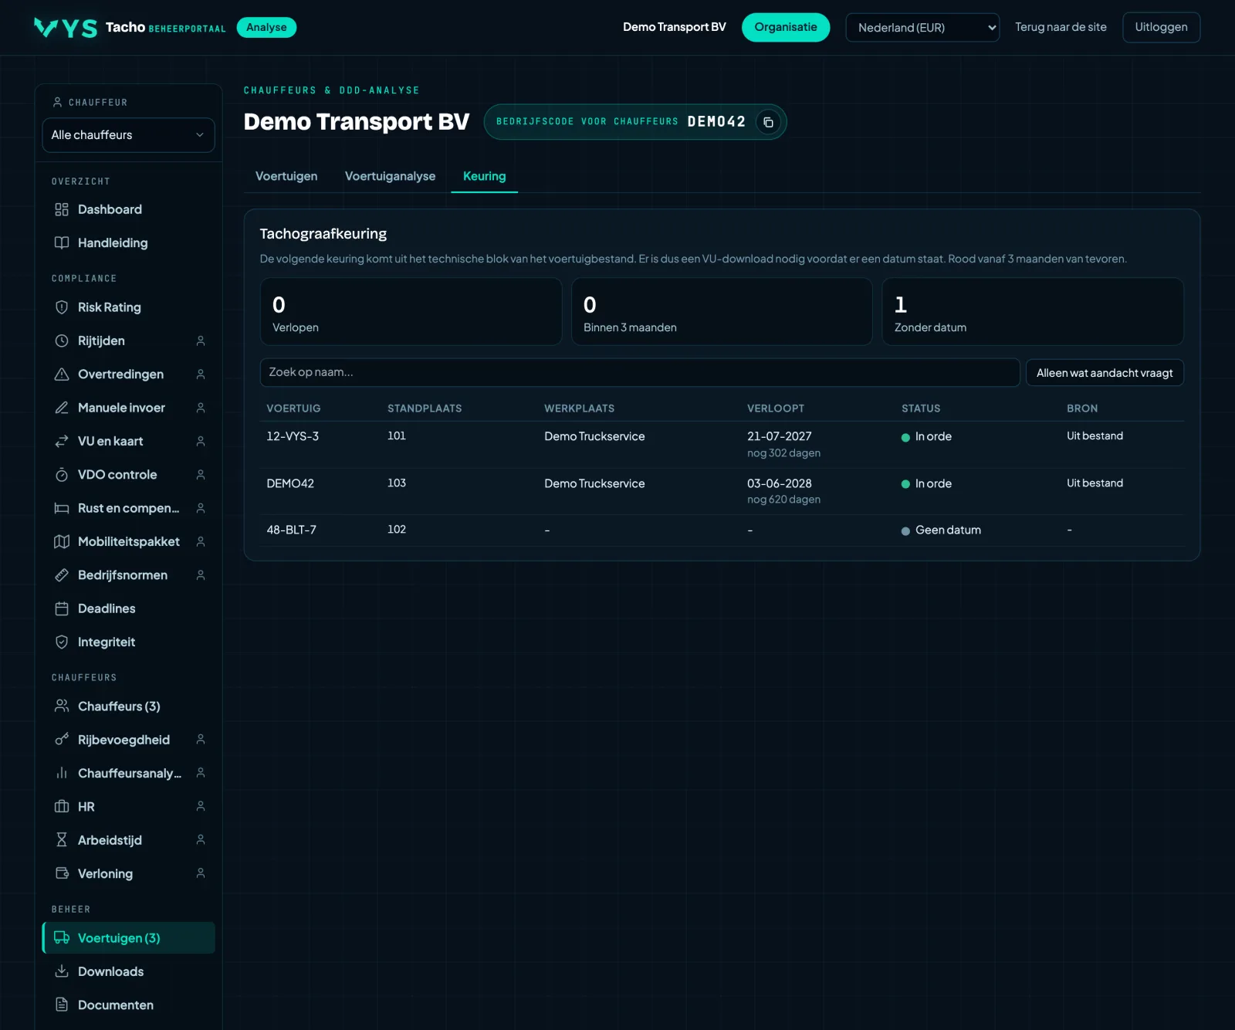Select vehicle row DEMO42 in table
Viewport: 1235px width, 1030px height.
[x=722, y=491]
